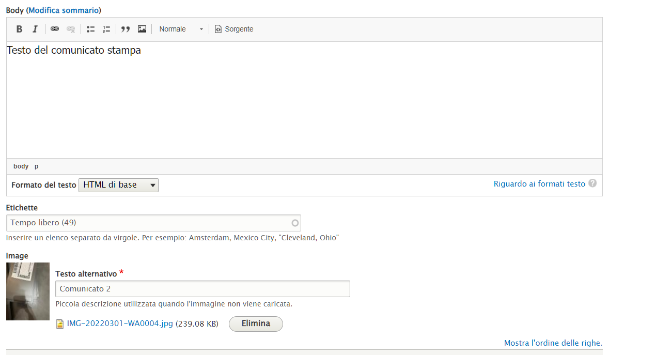670x355 pixels.
Task: Open the IMG-20220301-WA0004.jpg file link
Action: [x=120, y=324]
